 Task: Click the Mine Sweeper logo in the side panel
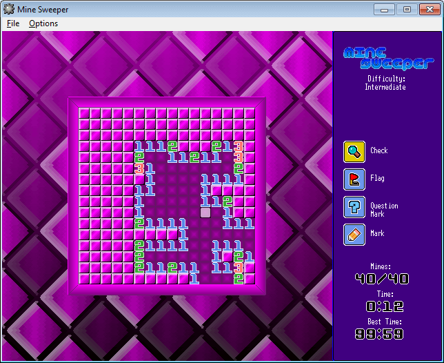[389, 59]
